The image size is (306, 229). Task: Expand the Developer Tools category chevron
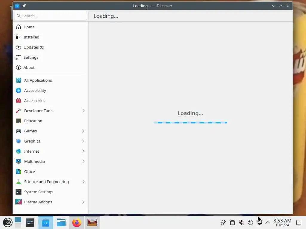tap(83, 111)
